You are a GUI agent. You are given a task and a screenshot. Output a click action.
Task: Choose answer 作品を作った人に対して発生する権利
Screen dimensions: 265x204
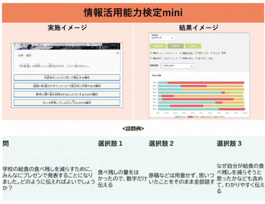tap(67, 78)
